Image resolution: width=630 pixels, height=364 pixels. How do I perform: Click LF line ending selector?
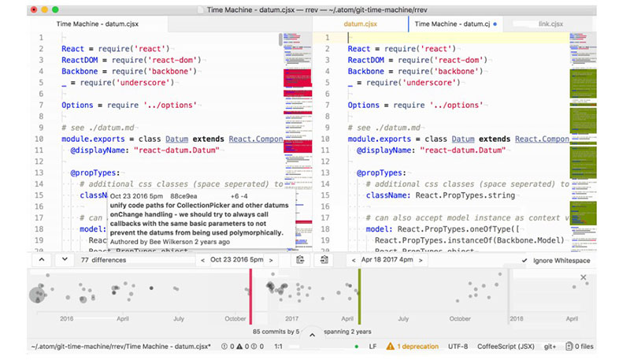pyautogui.click(x=372, y=347)
